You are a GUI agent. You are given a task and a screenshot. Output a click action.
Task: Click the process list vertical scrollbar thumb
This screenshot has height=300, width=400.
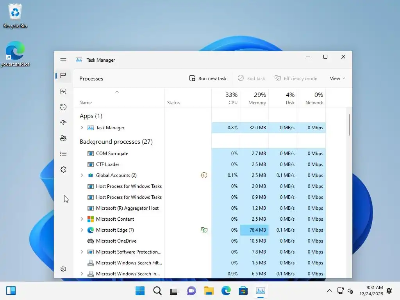click(349, 125)
